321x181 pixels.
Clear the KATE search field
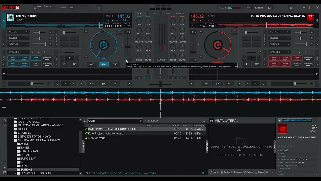tap(141, 121)
